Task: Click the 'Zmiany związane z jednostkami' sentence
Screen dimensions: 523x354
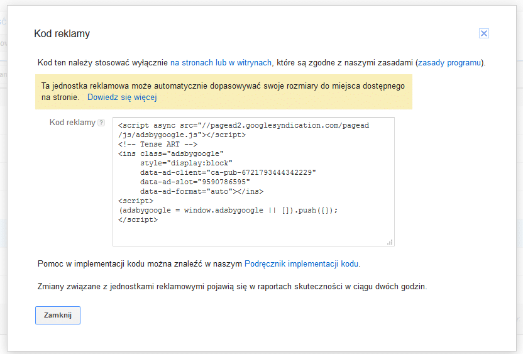Action: [x=232, y=287]
